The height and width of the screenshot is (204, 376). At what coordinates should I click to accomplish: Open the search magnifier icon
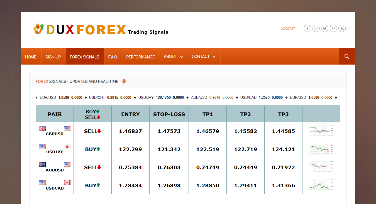pyautogui.click(x=347, y=56)
